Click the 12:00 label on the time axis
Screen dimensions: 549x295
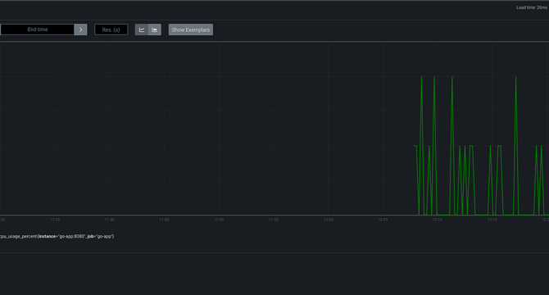(x=328, y=220)
